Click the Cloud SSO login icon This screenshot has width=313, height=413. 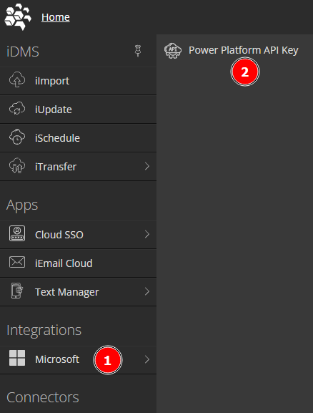[17, 233]
